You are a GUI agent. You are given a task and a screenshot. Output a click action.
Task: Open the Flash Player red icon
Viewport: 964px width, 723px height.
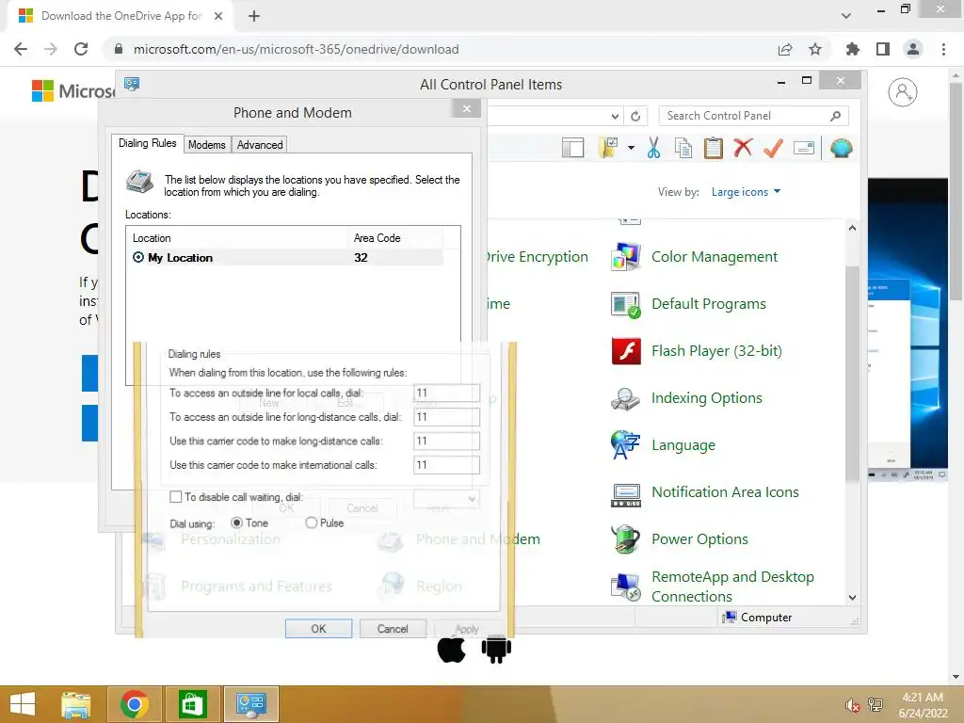click(626, 351)
